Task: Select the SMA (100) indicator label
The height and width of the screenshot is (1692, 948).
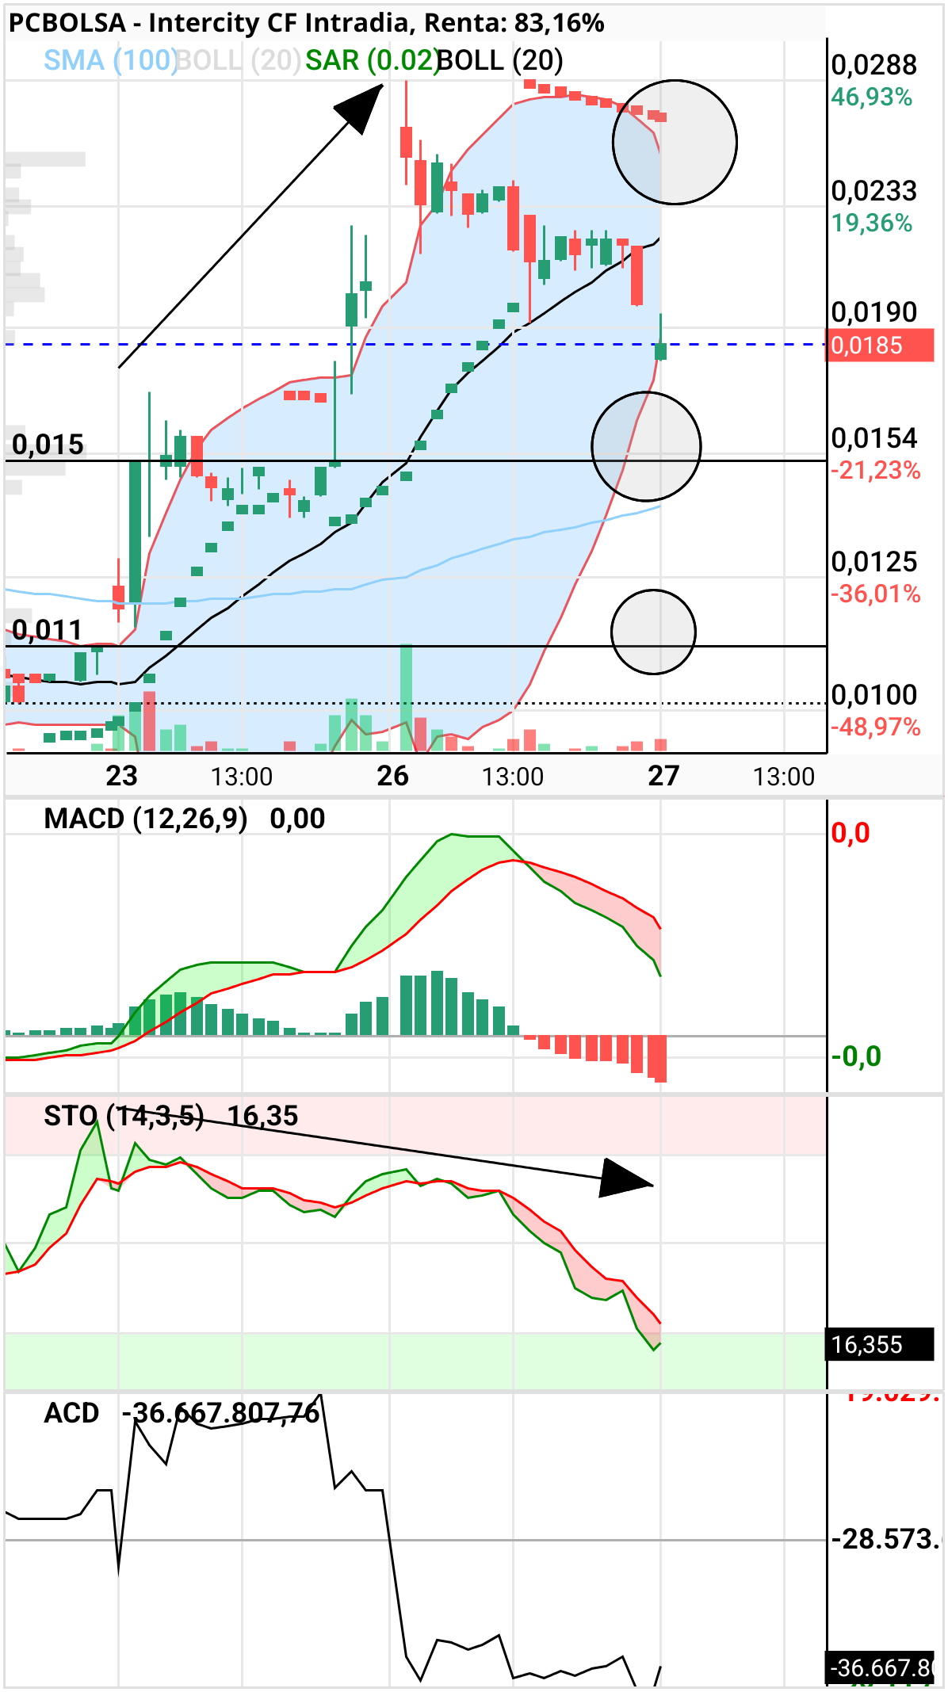Action: 111,60
